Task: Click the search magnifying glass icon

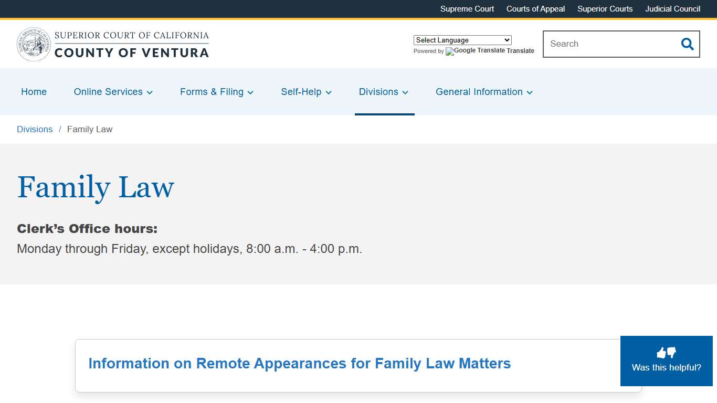Action: (687, 44)
